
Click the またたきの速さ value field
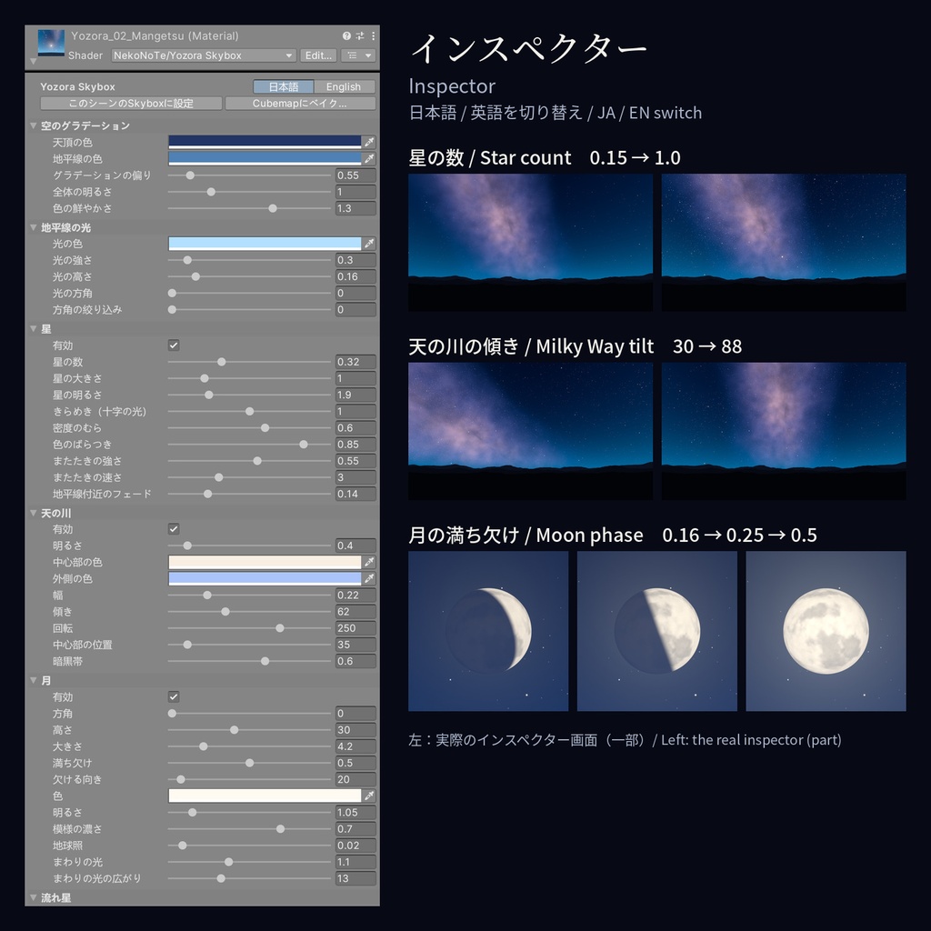pos(355,477)
